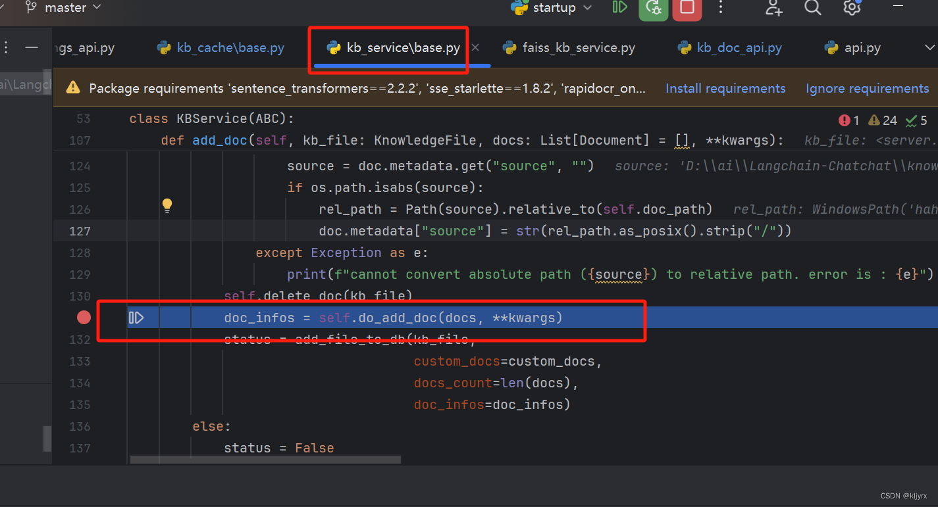This screenshot has height=507, width=938.
Task: Open IDE settings gear icon
Action: coord(852,8)
